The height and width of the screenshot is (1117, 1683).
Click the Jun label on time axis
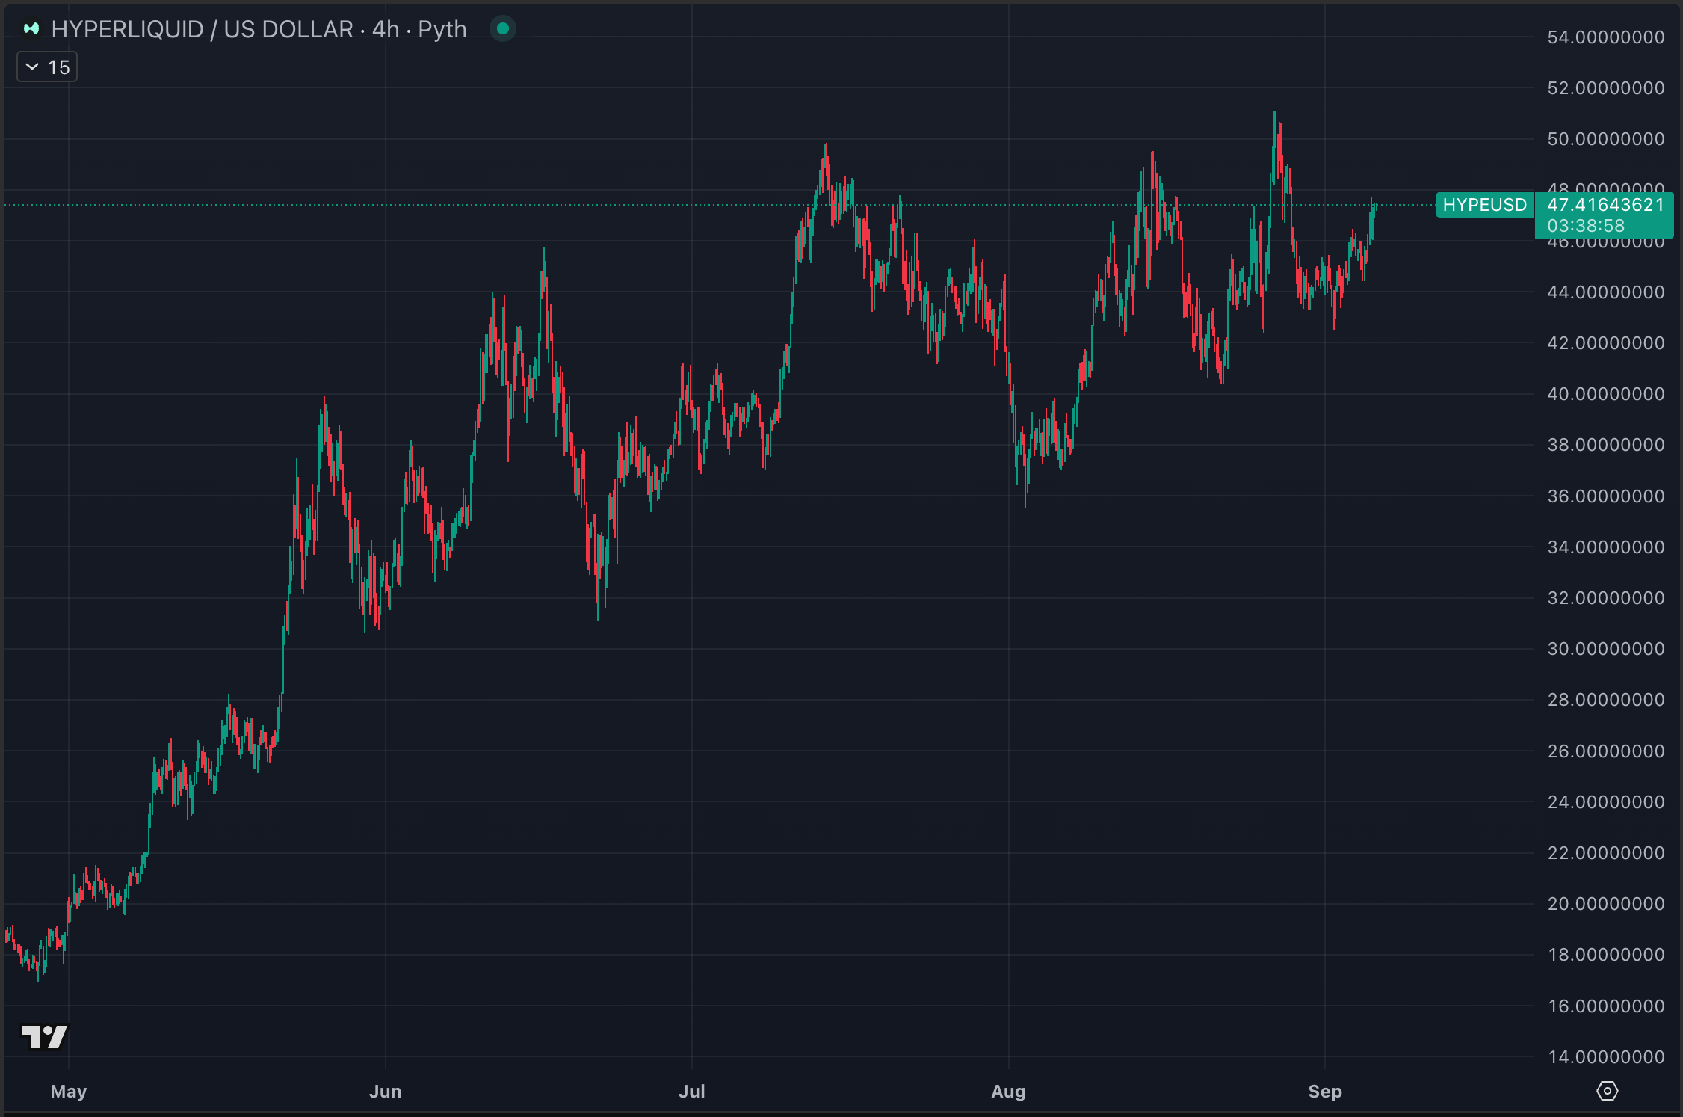pos(386,1091)
